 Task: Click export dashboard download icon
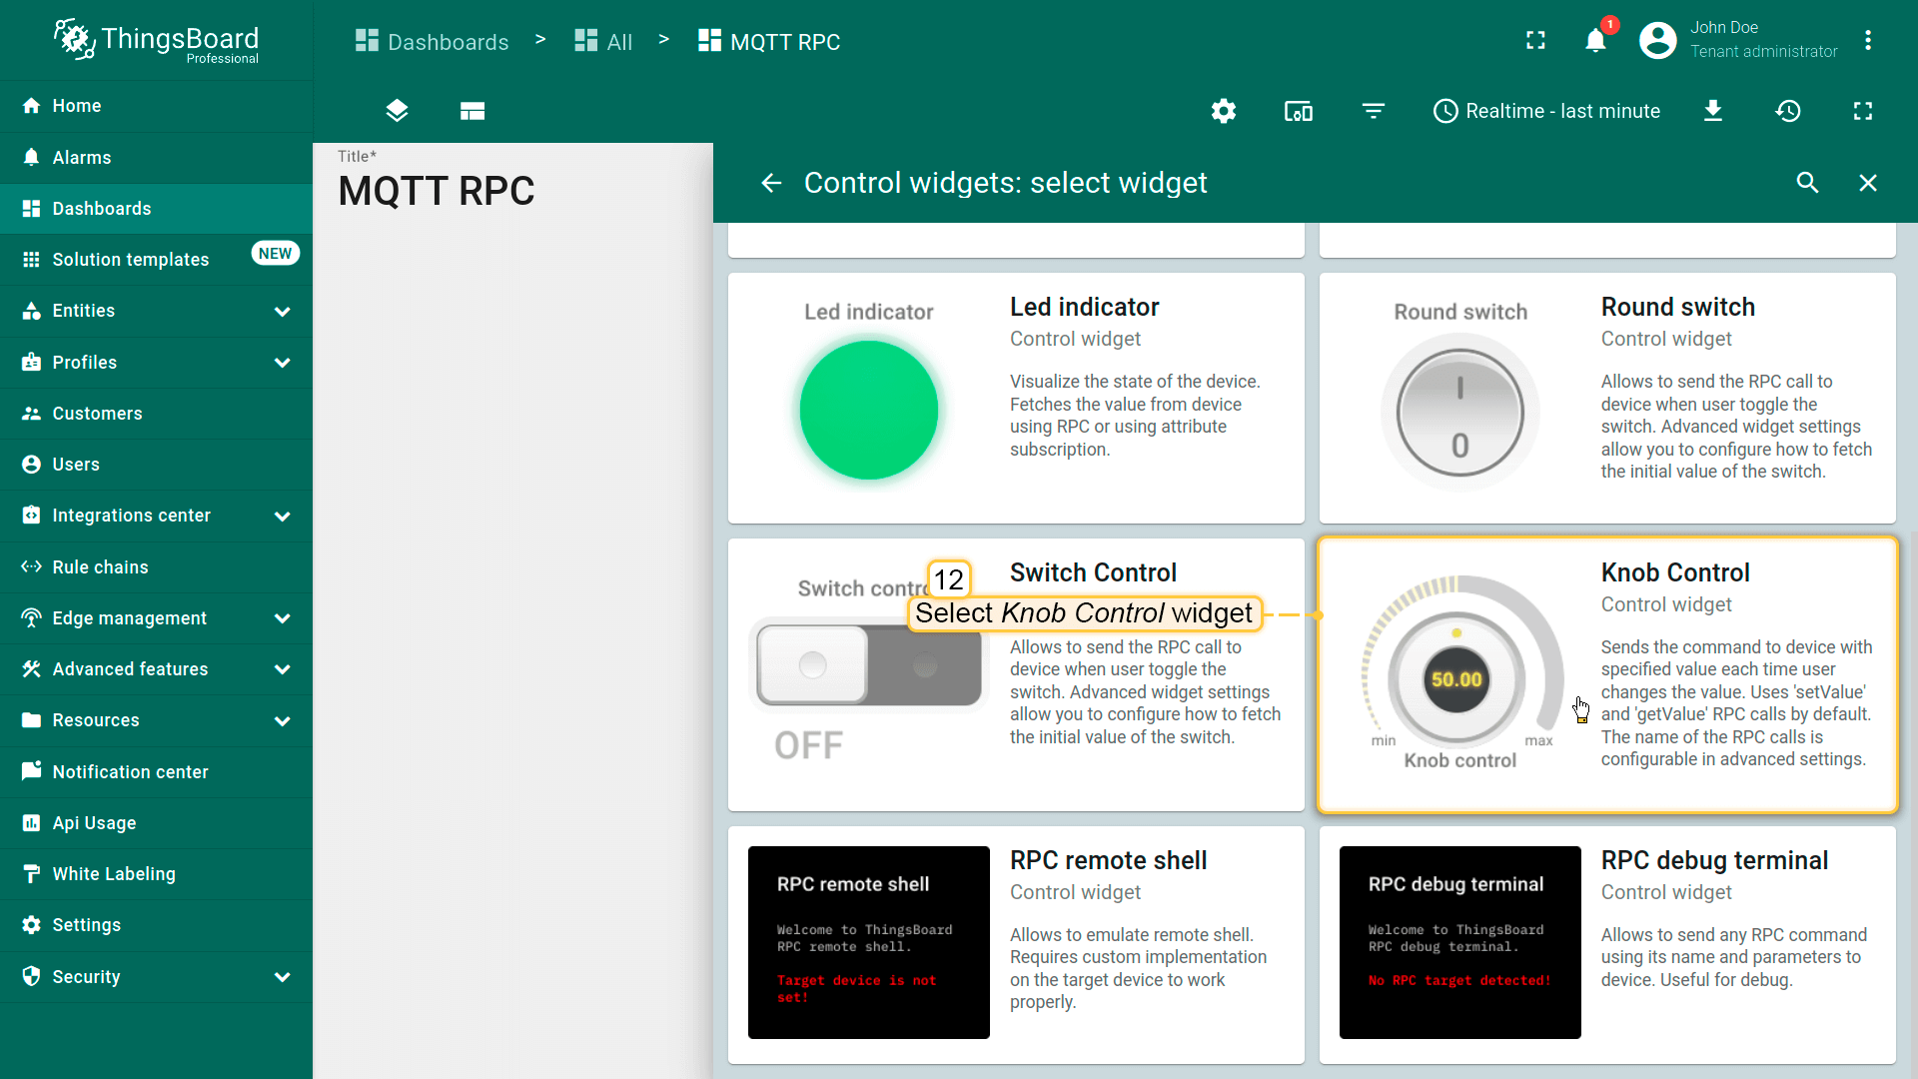click(x=1712, y=111)
